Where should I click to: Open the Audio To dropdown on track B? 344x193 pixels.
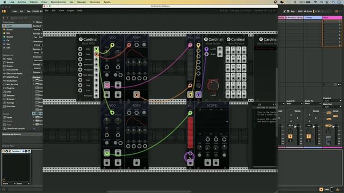pyautogui.click(x=294, y=103)
